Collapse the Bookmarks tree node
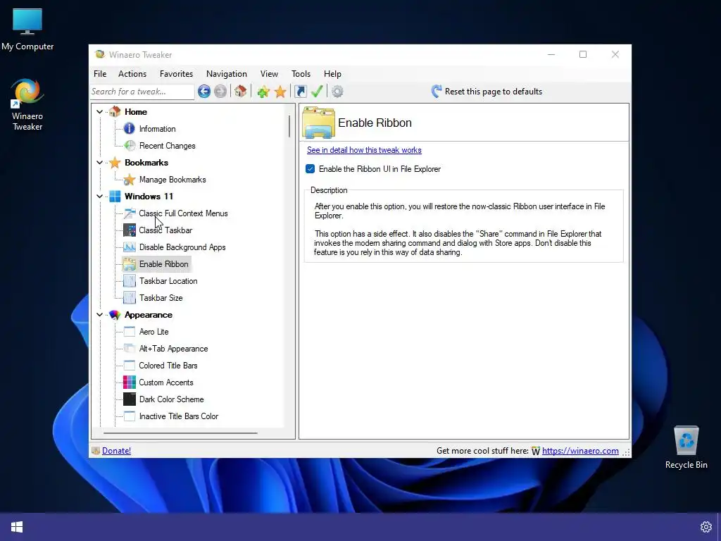The width and height of the screenshot is (721, 541). 99,163
